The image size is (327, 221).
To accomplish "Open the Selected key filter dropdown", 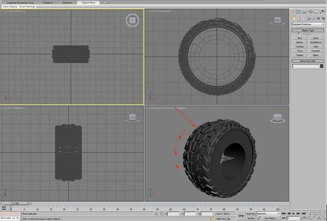I will (x=268, y=214).
